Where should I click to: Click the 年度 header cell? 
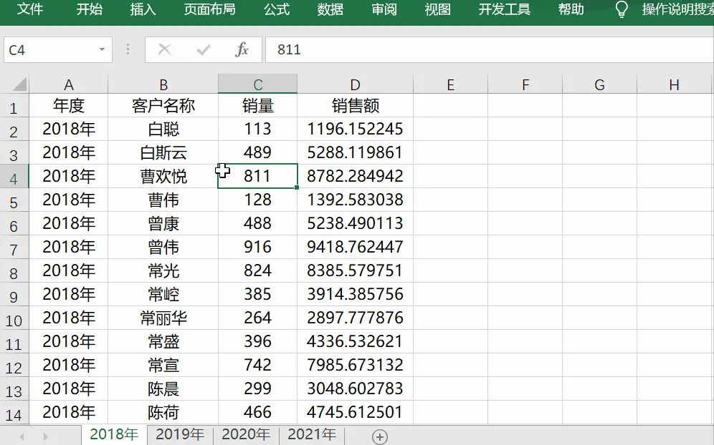tap(69, 105)
